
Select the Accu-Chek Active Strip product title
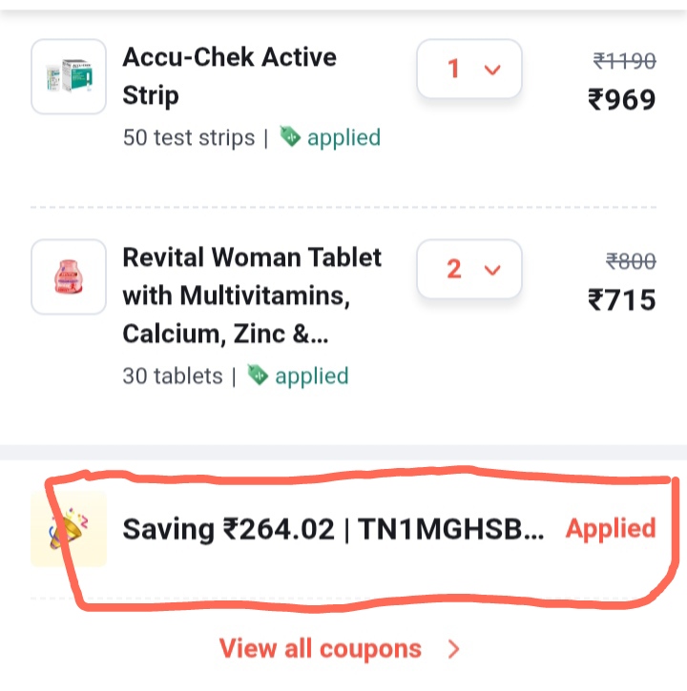point(229,76)
